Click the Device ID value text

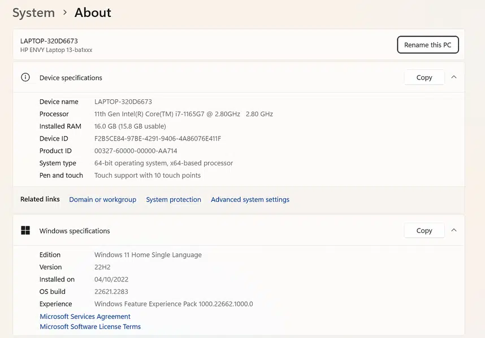(157, 138)
